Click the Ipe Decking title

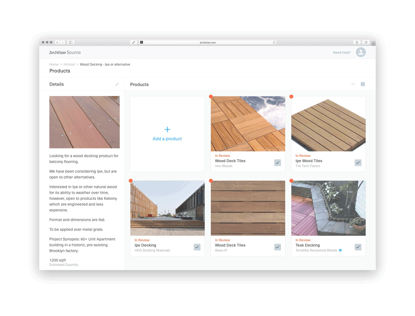pos(145,245)
